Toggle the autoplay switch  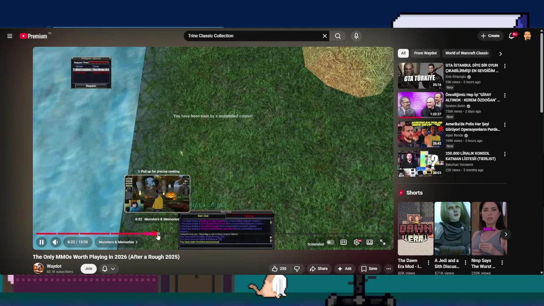[330, 242]
